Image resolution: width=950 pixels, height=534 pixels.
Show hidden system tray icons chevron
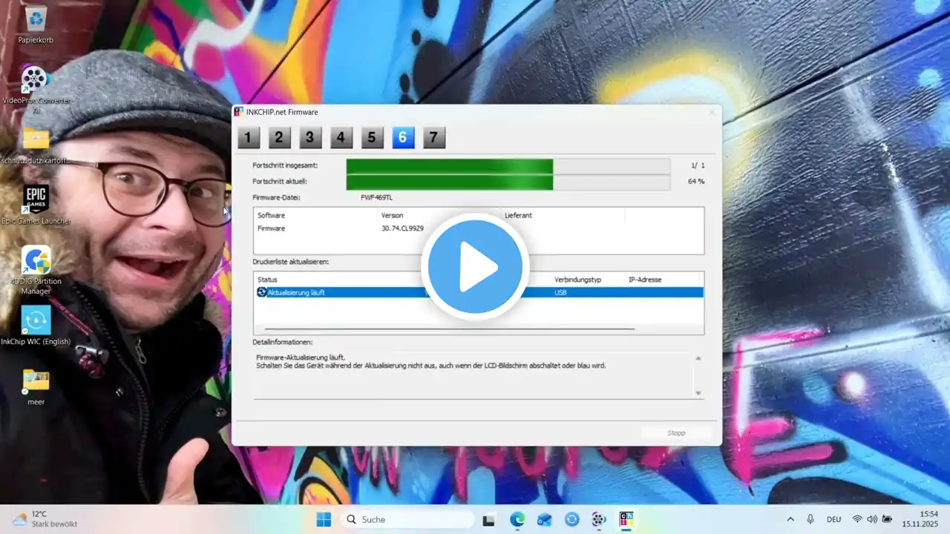(x=790, y=519)
